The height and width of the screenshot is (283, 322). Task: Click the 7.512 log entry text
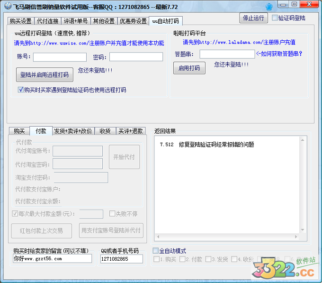(x=207, y=145)
